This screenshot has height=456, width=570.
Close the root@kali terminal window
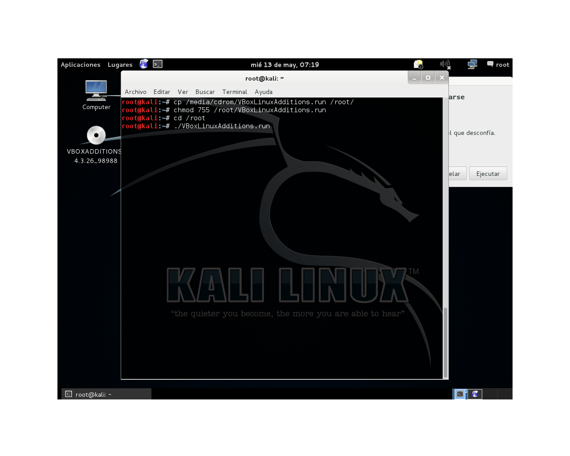pyautogui.click(x=442, y=77)
